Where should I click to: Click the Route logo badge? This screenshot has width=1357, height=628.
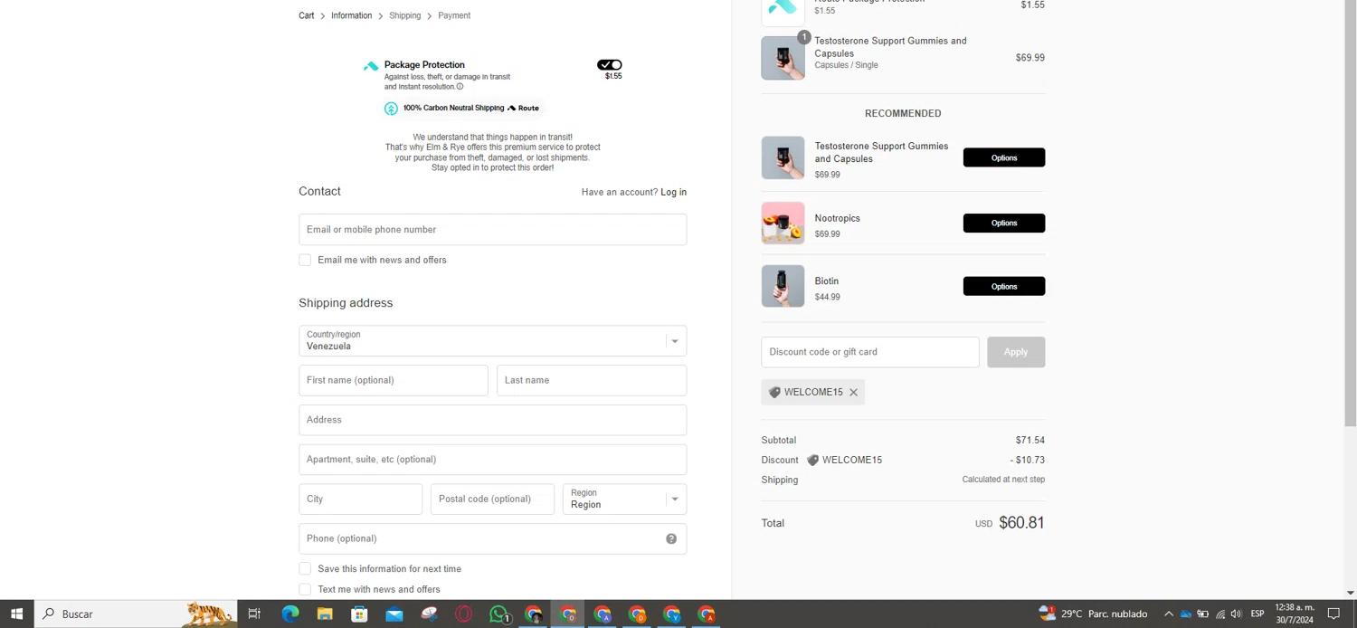(x=523, y=108)
